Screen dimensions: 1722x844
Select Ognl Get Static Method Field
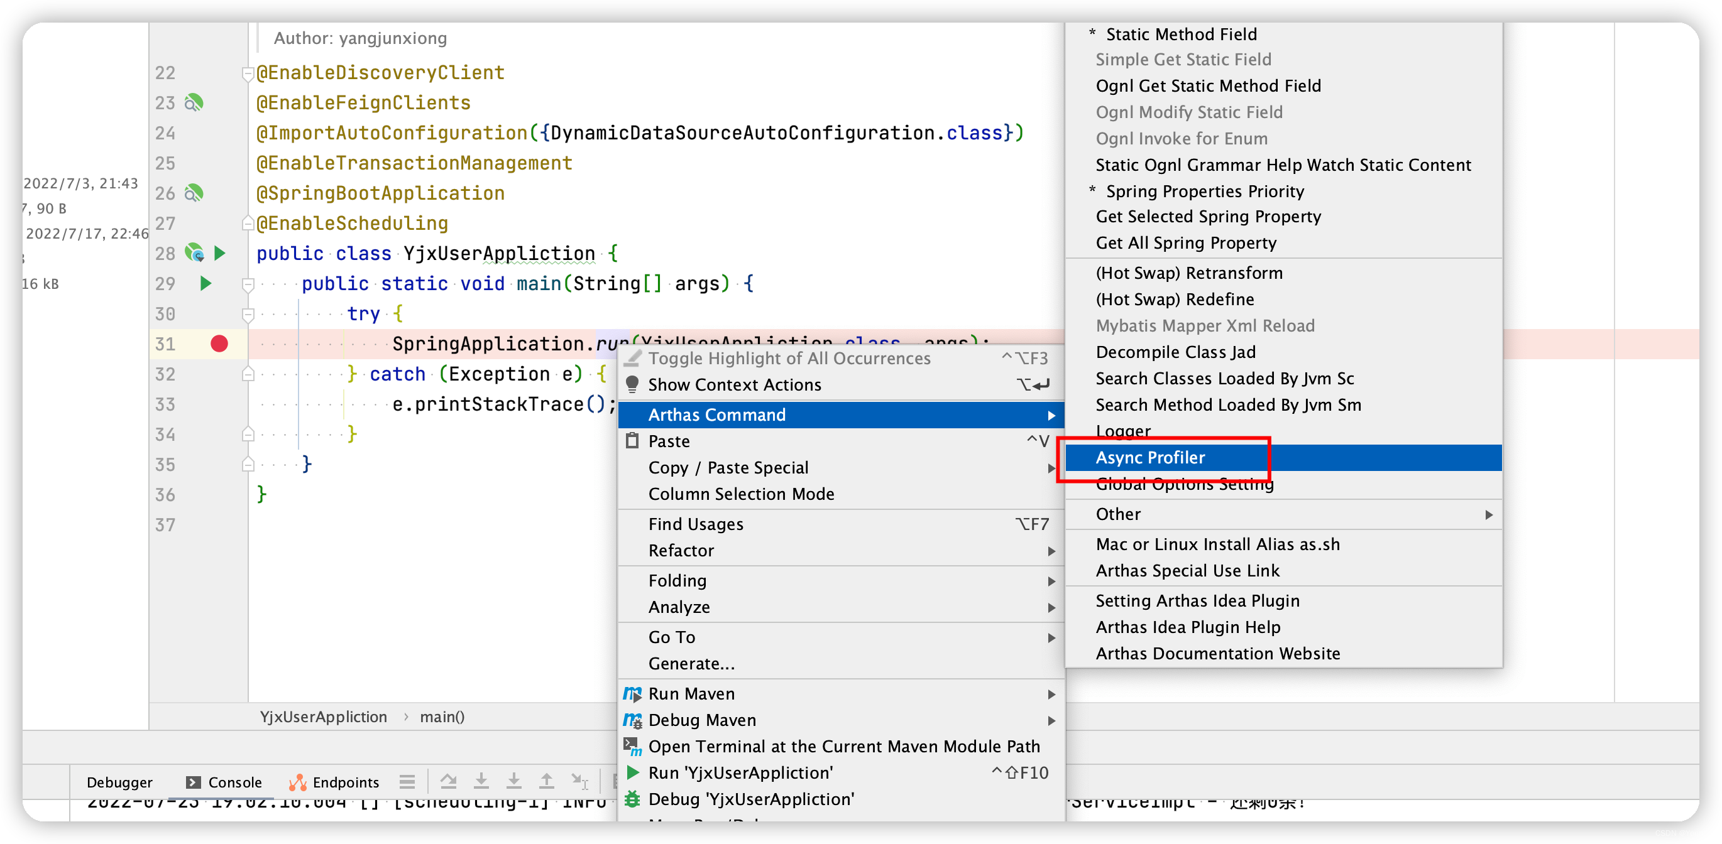tap(1283, 85)
